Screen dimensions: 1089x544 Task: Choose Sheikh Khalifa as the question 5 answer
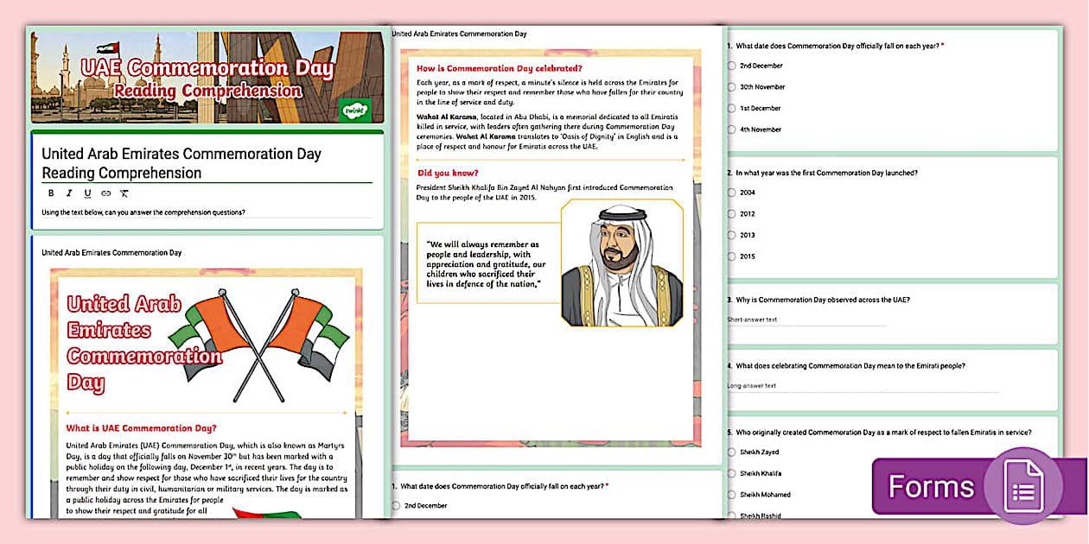click(730, 473)
